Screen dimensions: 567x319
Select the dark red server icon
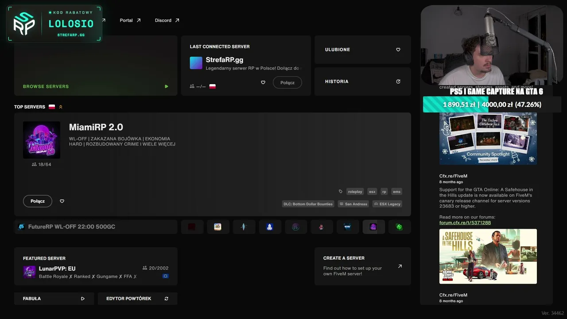[192, 227]
